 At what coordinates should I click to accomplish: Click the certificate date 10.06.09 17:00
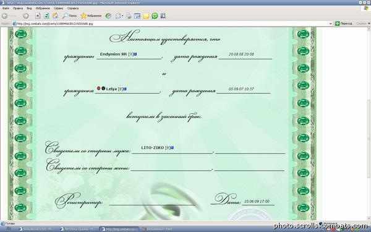257,202
